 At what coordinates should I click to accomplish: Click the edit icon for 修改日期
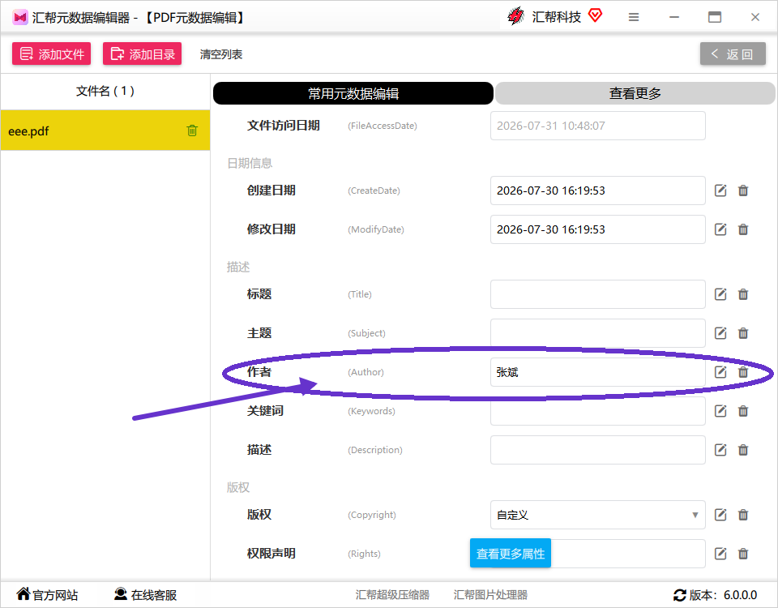pos(720,229)
